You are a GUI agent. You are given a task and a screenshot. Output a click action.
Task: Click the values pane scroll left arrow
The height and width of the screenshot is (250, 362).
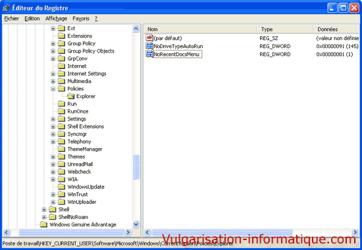tap(147, 232)
